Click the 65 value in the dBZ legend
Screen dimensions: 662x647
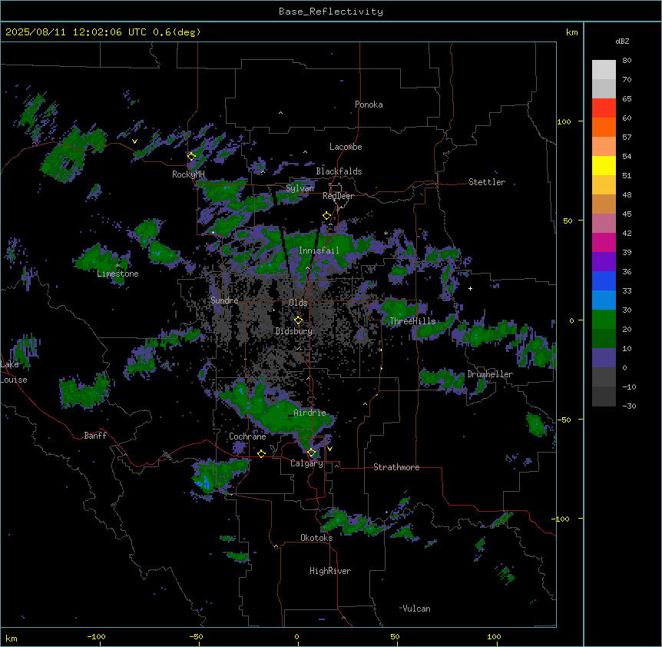(x=627, y=98)
